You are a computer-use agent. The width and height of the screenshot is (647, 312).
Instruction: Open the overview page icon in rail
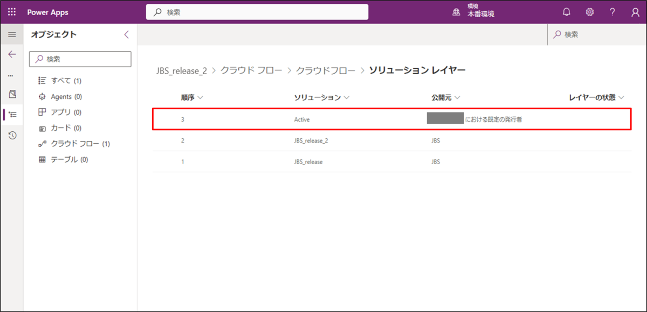(12, 94)
